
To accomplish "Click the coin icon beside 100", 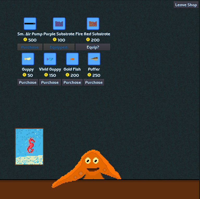I will [55, 39].
